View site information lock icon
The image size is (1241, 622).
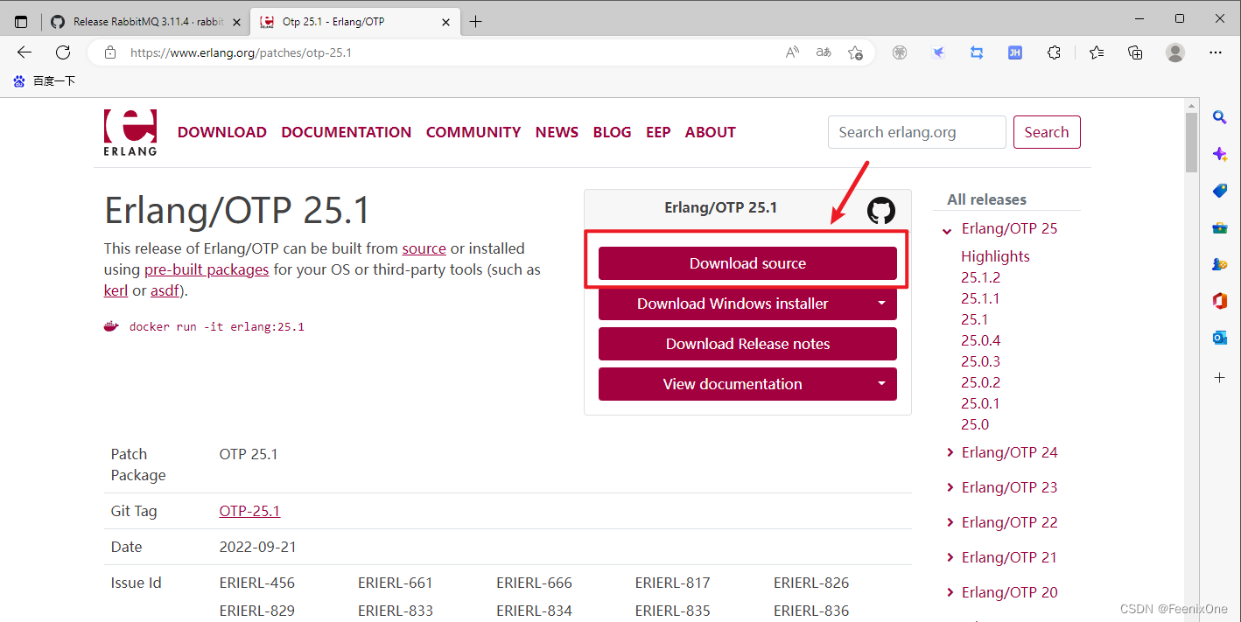coord(109,52)
